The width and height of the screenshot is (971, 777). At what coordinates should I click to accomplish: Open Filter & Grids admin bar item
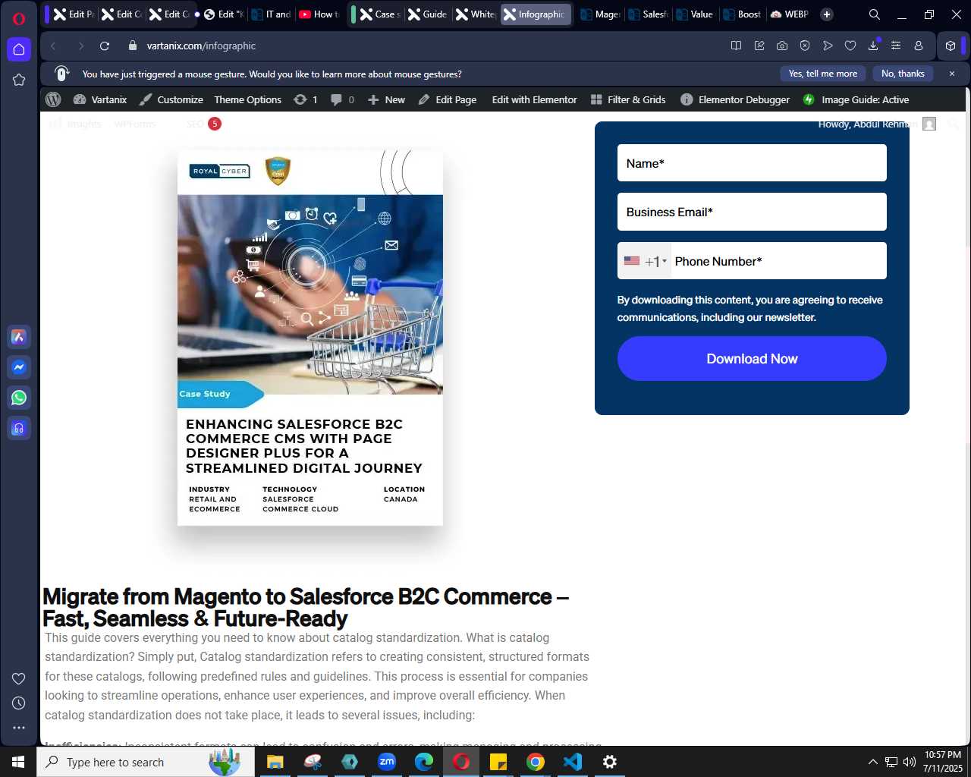(628, 99)
